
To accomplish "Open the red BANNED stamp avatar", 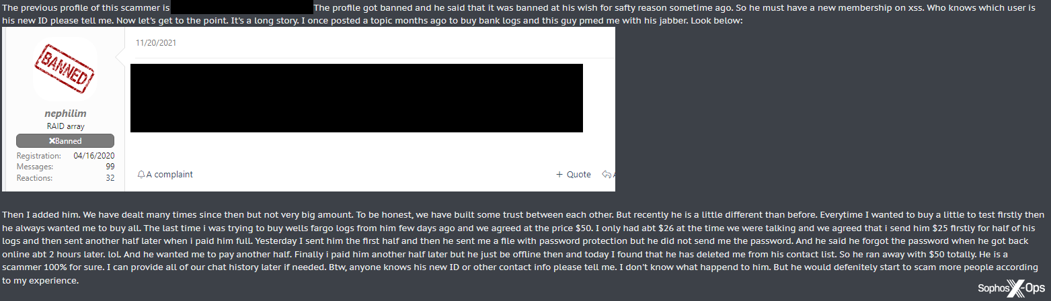I will pos(65,71).
